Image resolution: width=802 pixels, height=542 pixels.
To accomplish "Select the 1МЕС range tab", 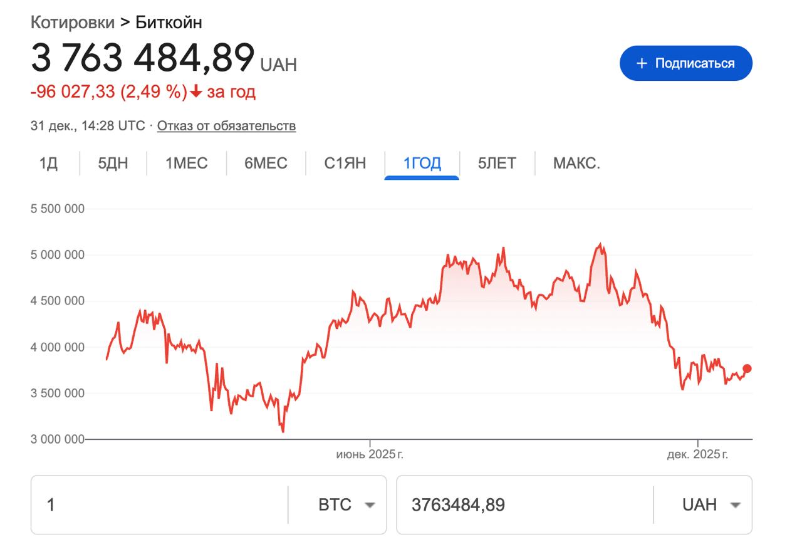I will (186, 164).
